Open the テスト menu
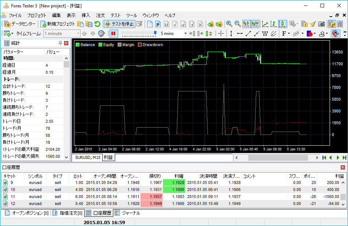This screenshot has height=226, width=348. [x=116, y=15]
